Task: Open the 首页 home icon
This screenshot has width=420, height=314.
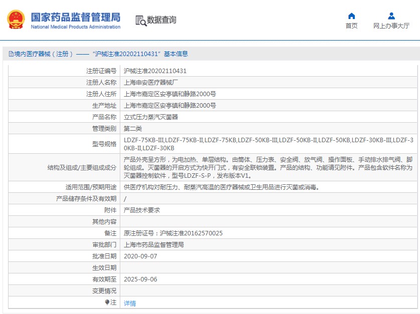Action: (x=351, y=16)
